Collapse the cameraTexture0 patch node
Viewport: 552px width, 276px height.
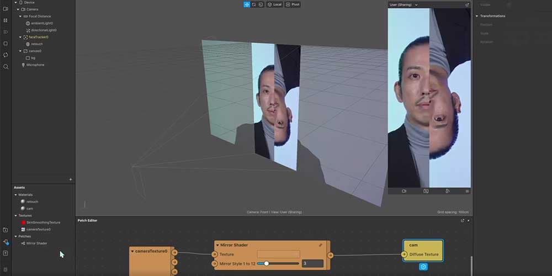point(132,251)
